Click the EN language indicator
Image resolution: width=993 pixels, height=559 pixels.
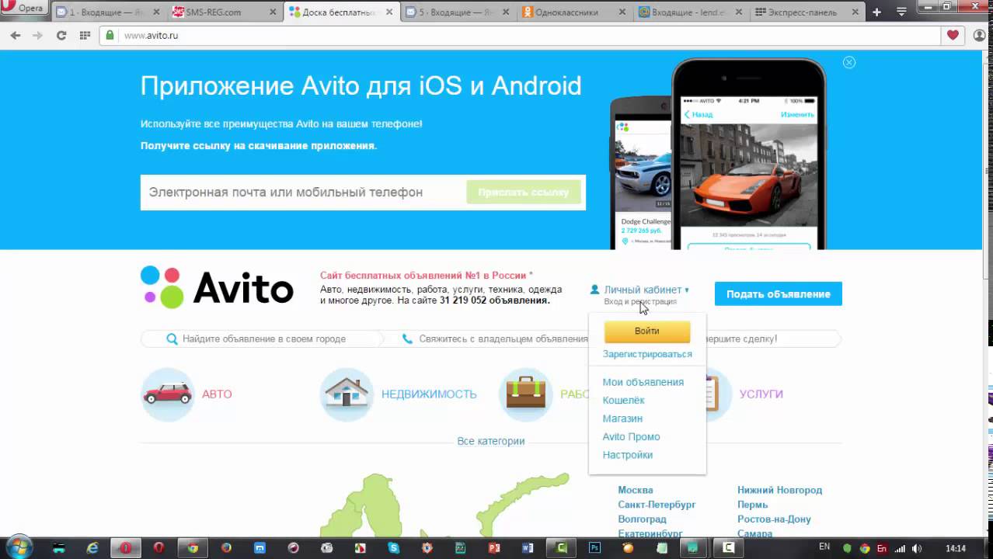click(824, 547)
